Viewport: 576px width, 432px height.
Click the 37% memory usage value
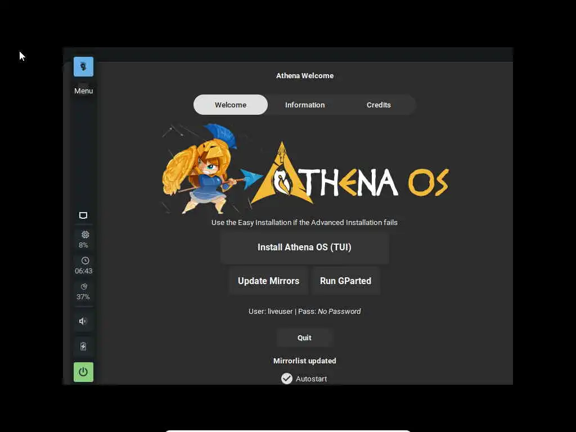(83, 297)
